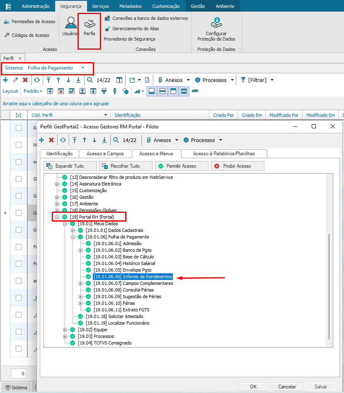The height and width of the screenshot is (393, 344).
Task: Click the Cód. Perfil column header
Action: [69, 115]
